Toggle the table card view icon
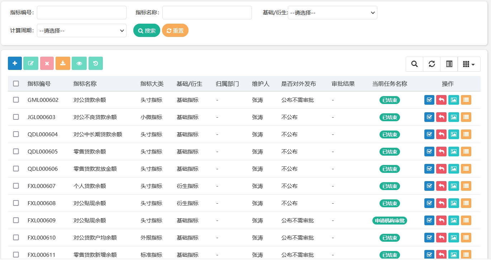The image size is (491, 260). pos(449,64)
